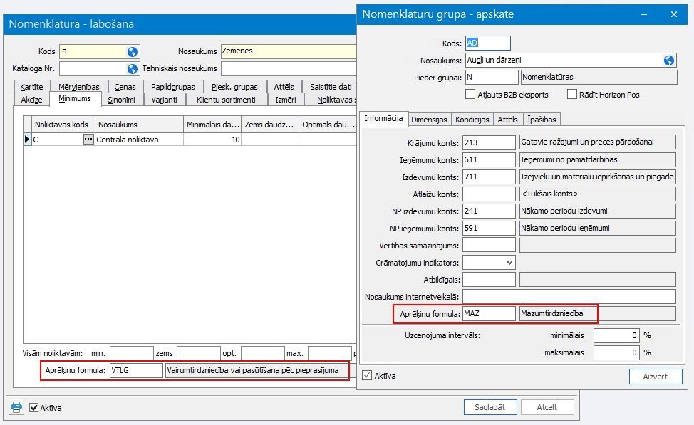Open the Saistītie dati tab
Viewport: 694px width, 425px height.
330,87
